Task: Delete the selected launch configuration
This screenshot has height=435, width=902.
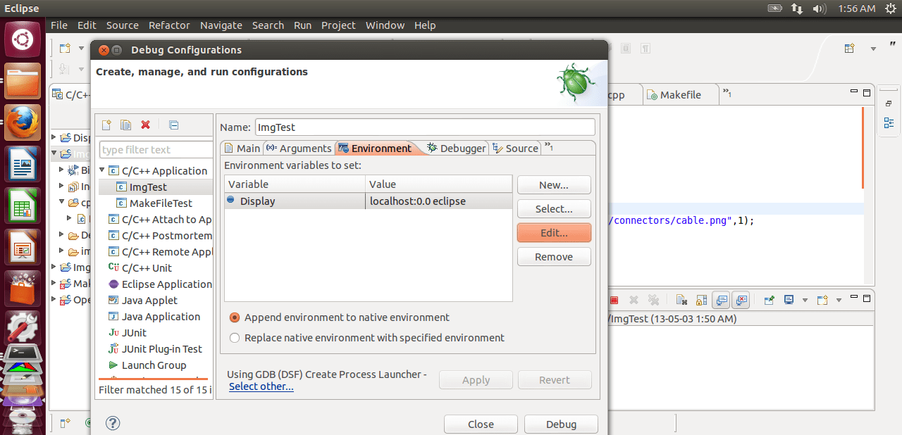Action: point(145,125)
